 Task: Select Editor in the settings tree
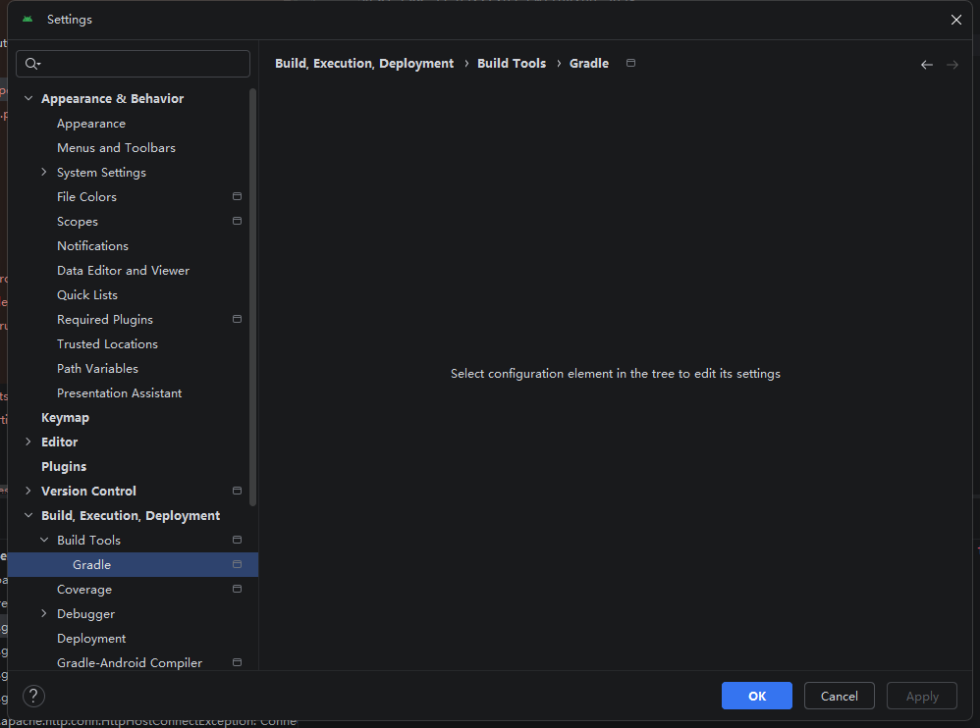click(59, 442)
